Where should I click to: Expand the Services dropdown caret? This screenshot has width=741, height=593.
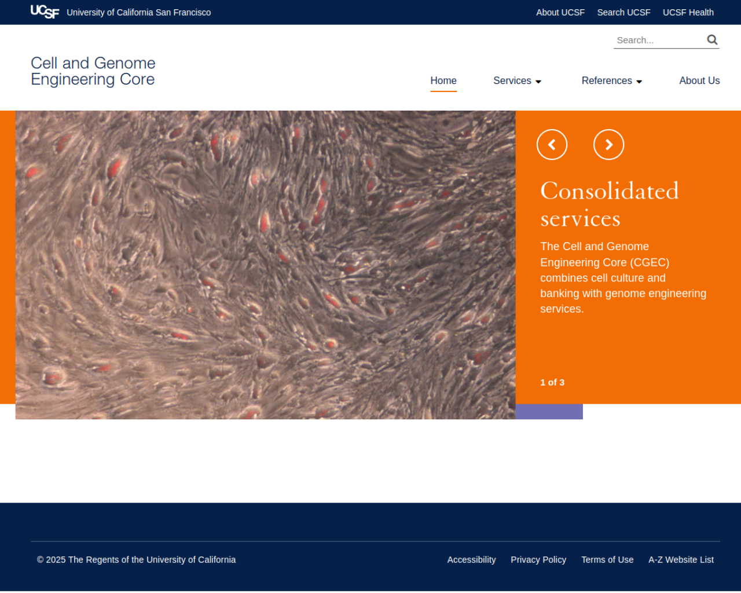click(538, 82)
